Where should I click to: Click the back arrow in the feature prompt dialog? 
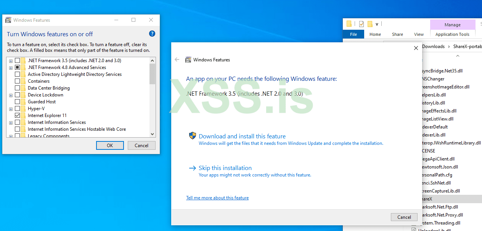tap(177, 59)
